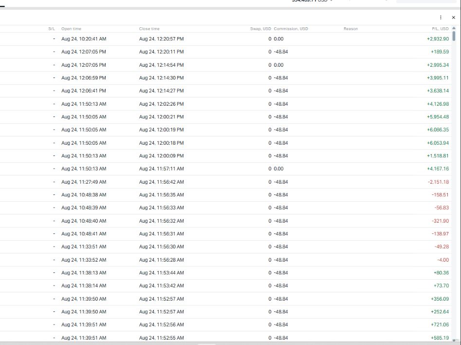
Task: Click the scrollbar up arrow
Action: 454,28
